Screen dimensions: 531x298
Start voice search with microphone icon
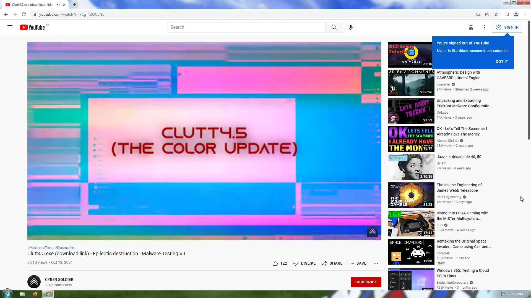350,27
